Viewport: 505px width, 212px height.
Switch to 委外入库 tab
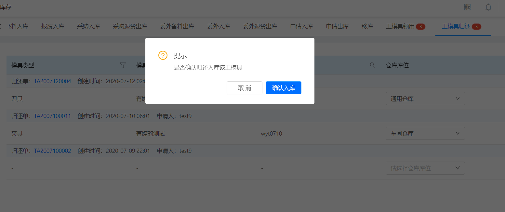pos(219,27)
